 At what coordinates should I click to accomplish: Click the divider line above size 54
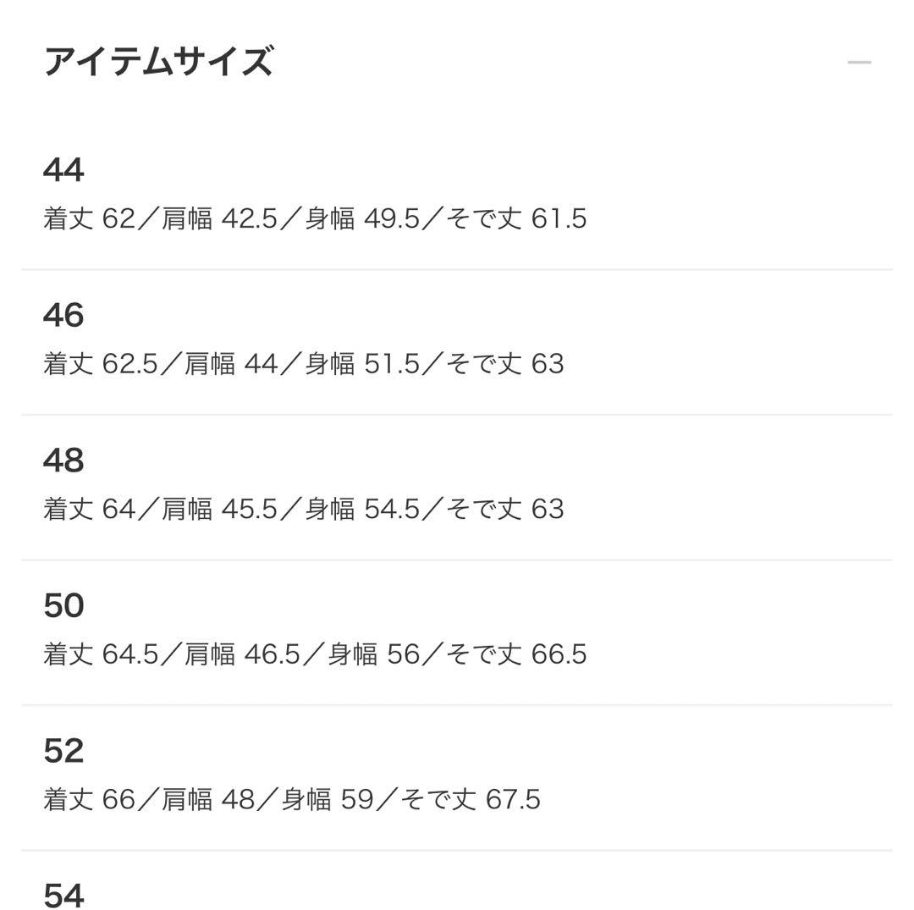[457, 848]
